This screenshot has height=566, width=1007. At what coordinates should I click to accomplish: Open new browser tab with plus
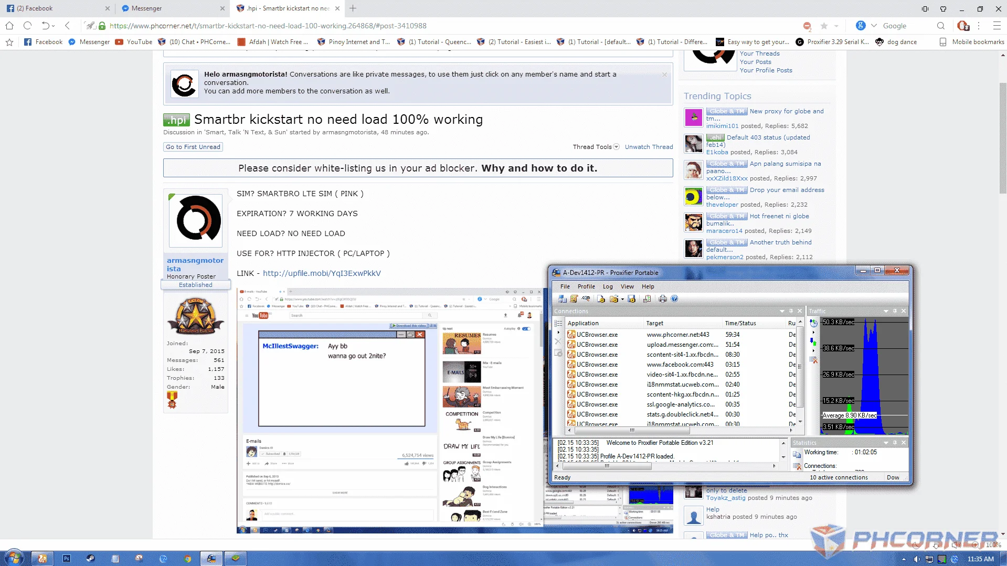(353, 8)
